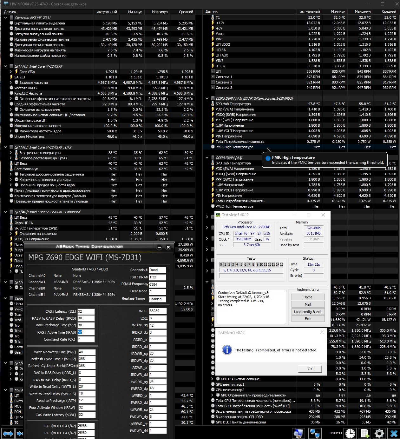Image resolution: width=400 pixels, height=439 pixels.
Task: Expand GPU D3D использование row
Action: coord(212,379)
